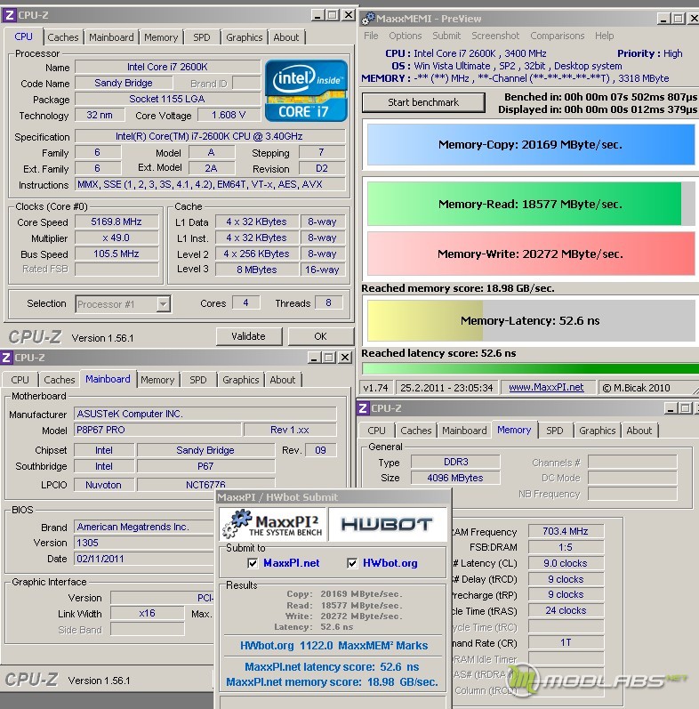The height and width of the screenshot is (709, 699).
Task: Click the MaxxPI.net label in submit dialog
Action: (x=291, y=563)
